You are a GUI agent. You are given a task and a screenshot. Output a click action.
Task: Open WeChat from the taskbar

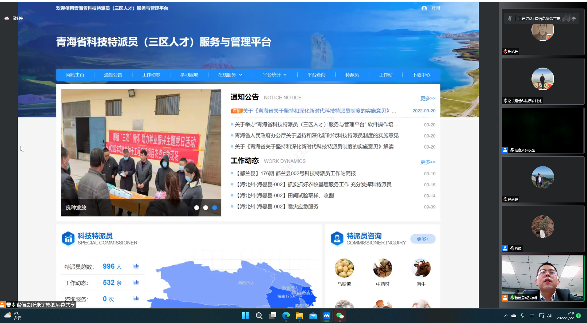(x=340, y=316)
